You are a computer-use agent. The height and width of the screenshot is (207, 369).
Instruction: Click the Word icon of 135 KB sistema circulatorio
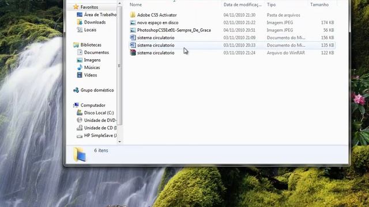[133, 45]
